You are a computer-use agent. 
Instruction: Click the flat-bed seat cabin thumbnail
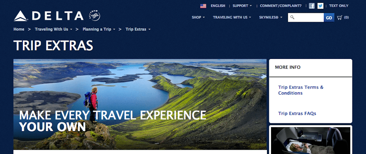point(311,140)
